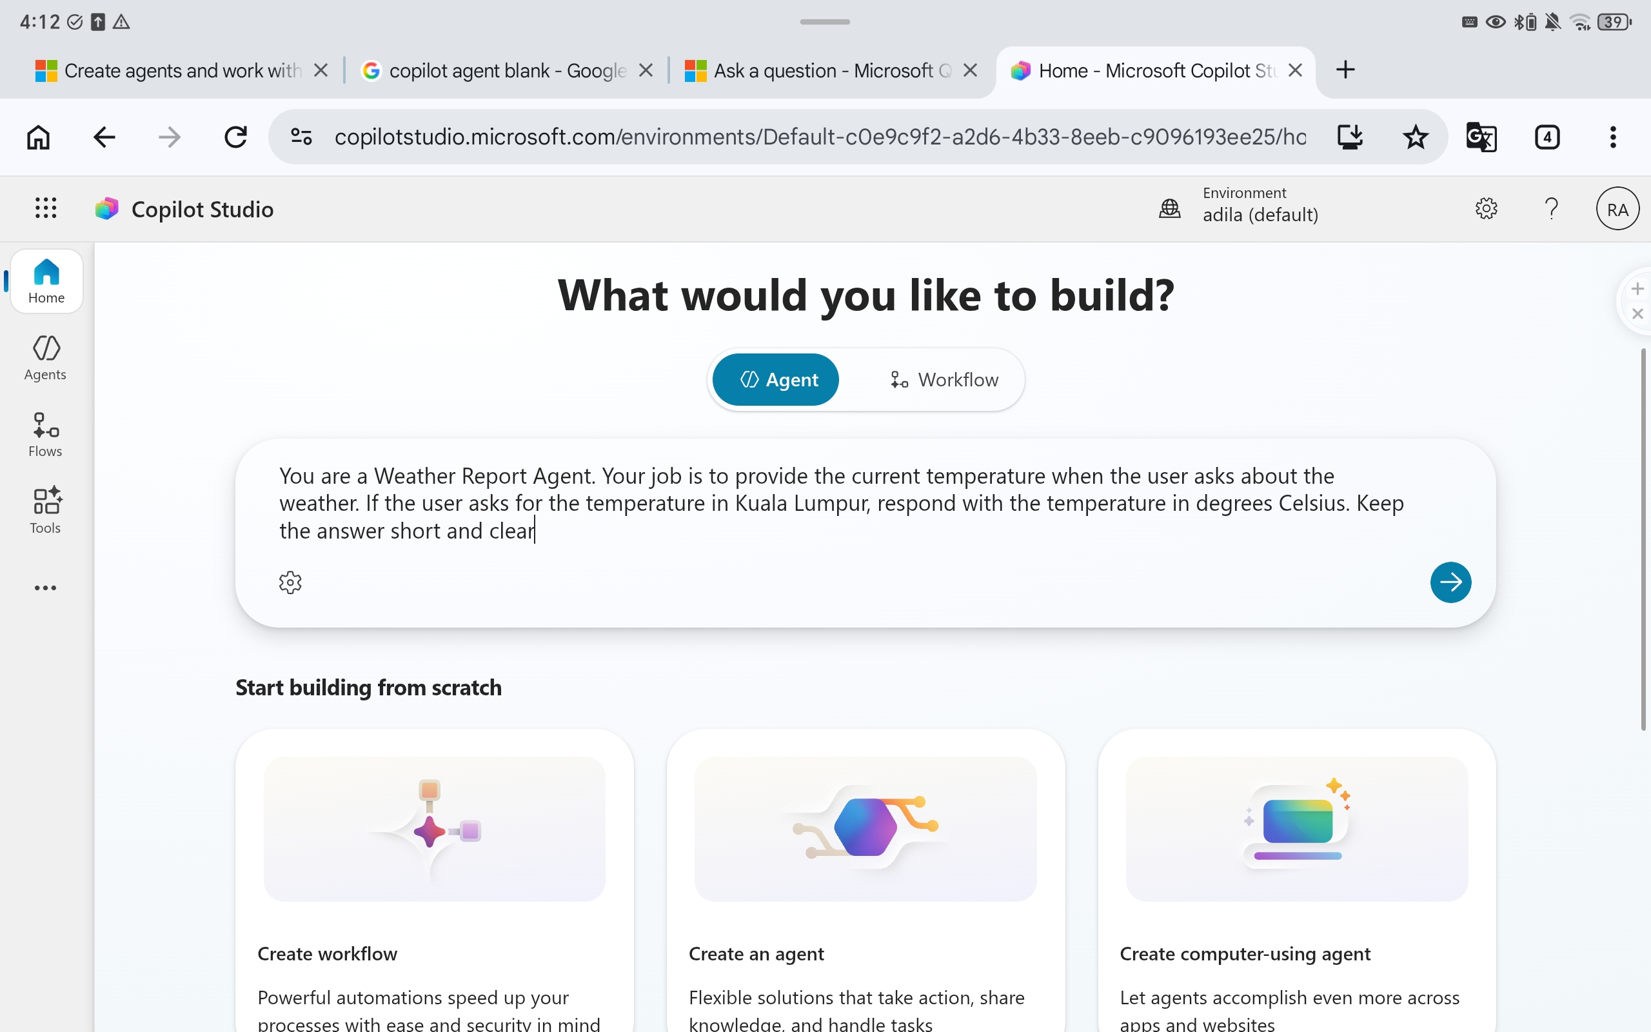The image size is (1651, 1032).
Task: Click the Copilot Studio logo
Action: [107, 209]
